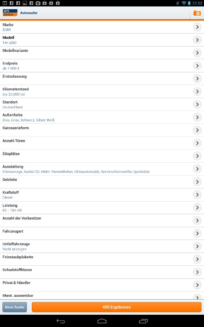Tap the orange camera icon in header
Image resolution: width=204 pixels, height=327 pixels.
point(197,13)
